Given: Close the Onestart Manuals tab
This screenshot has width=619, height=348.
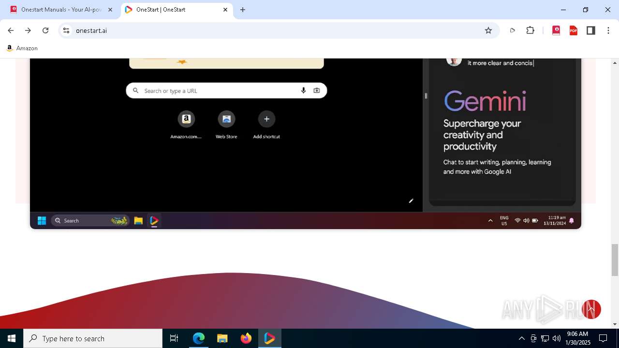Looking at the screenshot, I should [110, 10].
